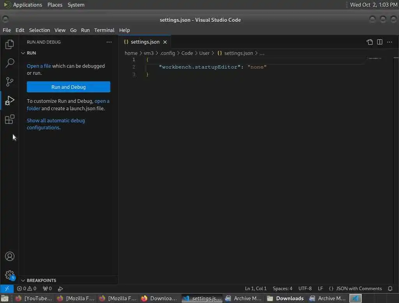
Task: Click the breadcrumb trailing ellipsis
Action: [x=262, y=53]
